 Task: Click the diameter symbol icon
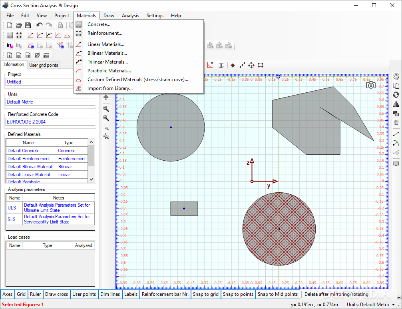[x=37, y=55]
